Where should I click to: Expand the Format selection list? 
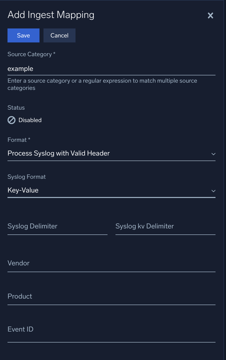pyautogui.click(x=214, y=154)
